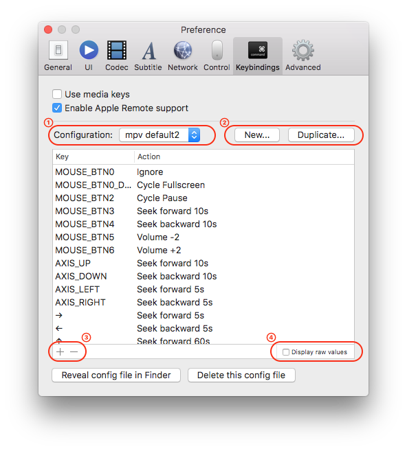407x451 pixels.
Task: Select the MOUSE_BTN0 key row
Action: [x=203, y=172]
